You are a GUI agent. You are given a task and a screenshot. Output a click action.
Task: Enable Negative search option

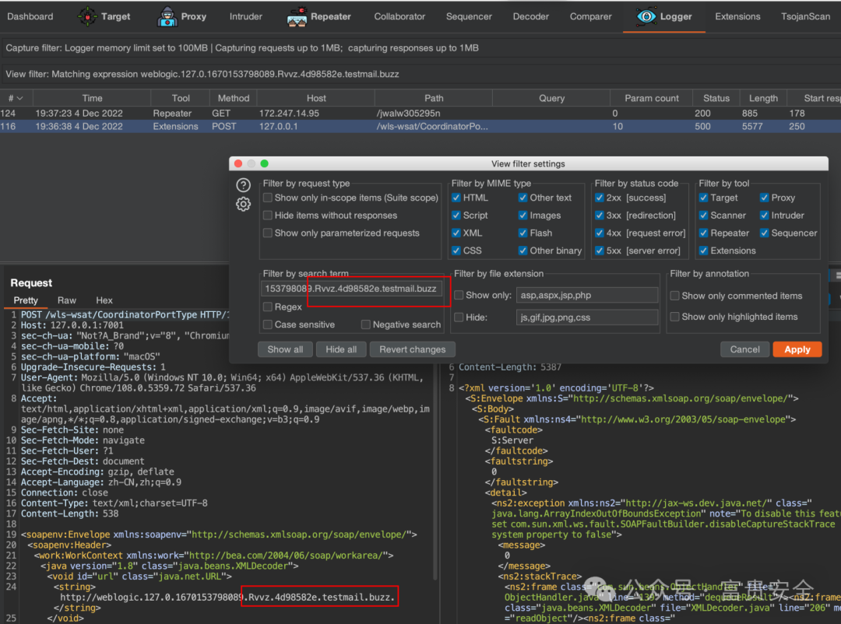point(366,325)
